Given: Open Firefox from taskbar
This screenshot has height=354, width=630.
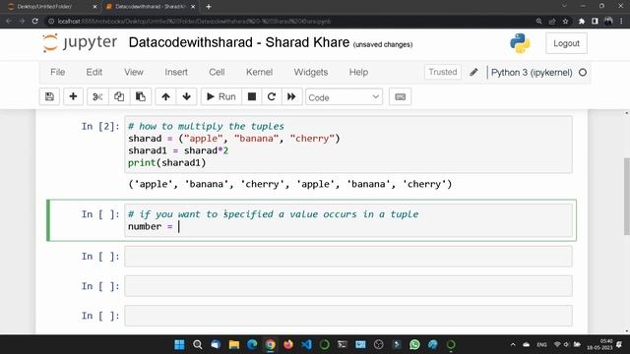Looking at the screenshot, I should (x=288, y=344).
